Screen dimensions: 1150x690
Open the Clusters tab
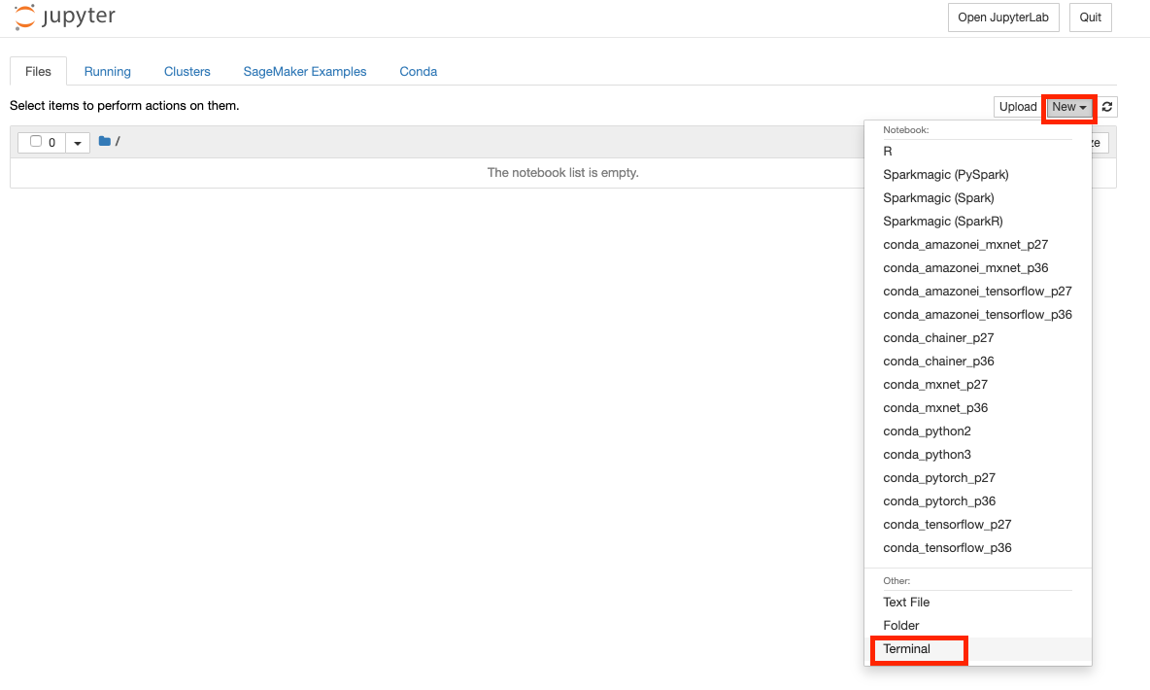(187, 71)
